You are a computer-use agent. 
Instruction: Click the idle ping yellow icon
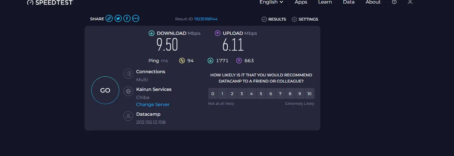[x=182, y=61]
